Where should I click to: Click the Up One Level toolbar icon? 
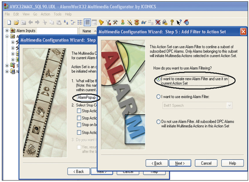point(23,22)
